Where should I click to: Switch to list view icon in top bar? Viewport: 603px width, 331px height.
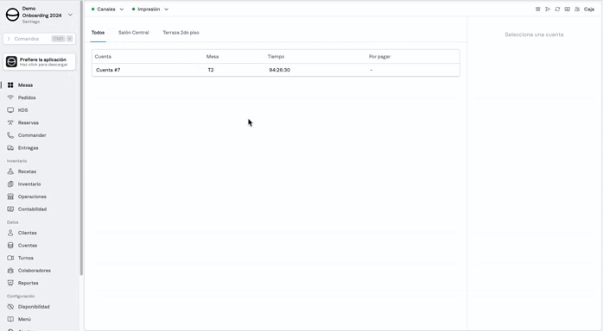tap(537, 9)
